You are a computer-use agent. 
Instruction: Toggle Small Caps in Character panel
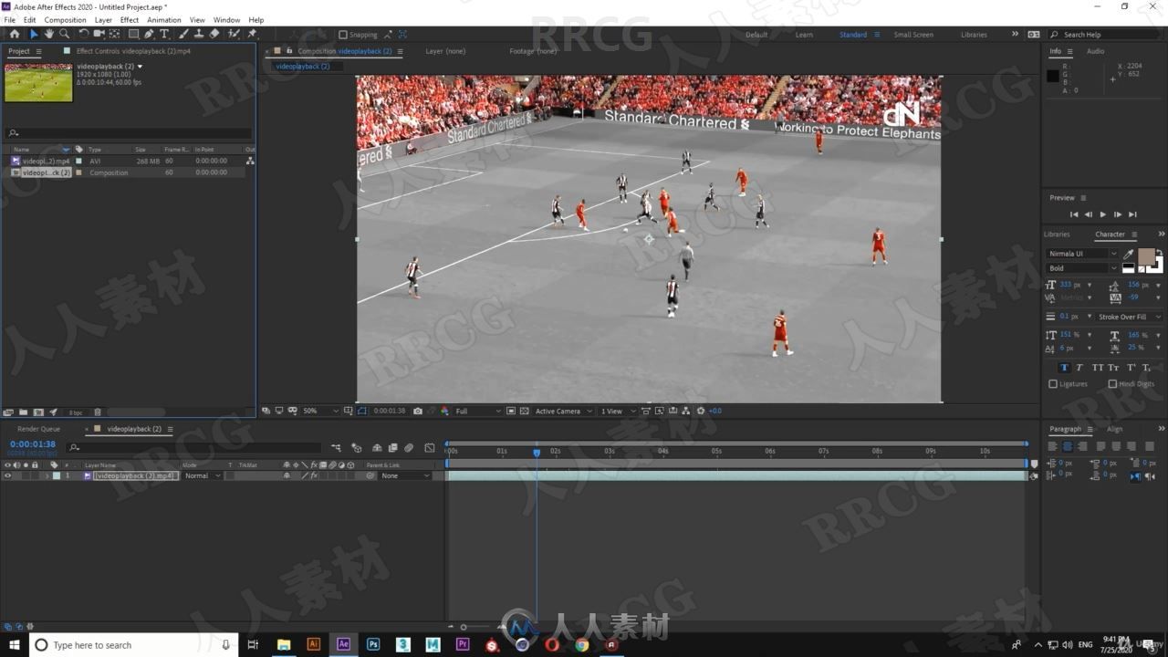click(x=1113, y=368)
